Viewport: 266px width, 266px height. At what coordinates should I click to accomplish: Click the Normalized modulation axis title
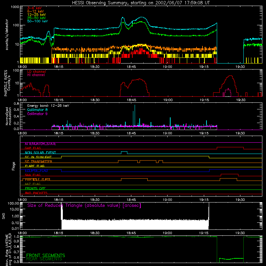(x=8, y=116)
